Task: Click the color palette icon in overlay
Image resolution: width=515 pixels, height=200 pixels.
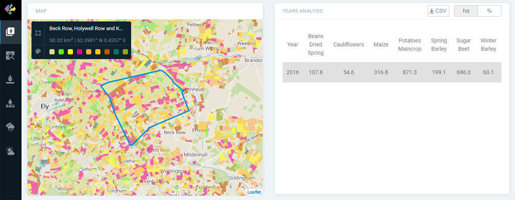Action: point(38,52)
